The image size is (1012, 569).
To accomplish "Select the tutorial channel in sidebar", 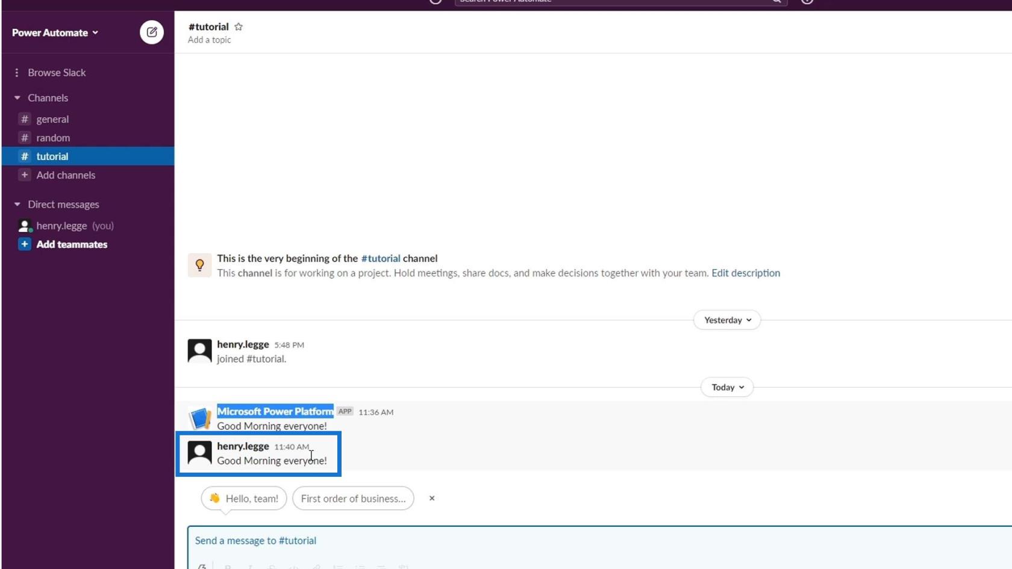I will [x=88, y=157].
